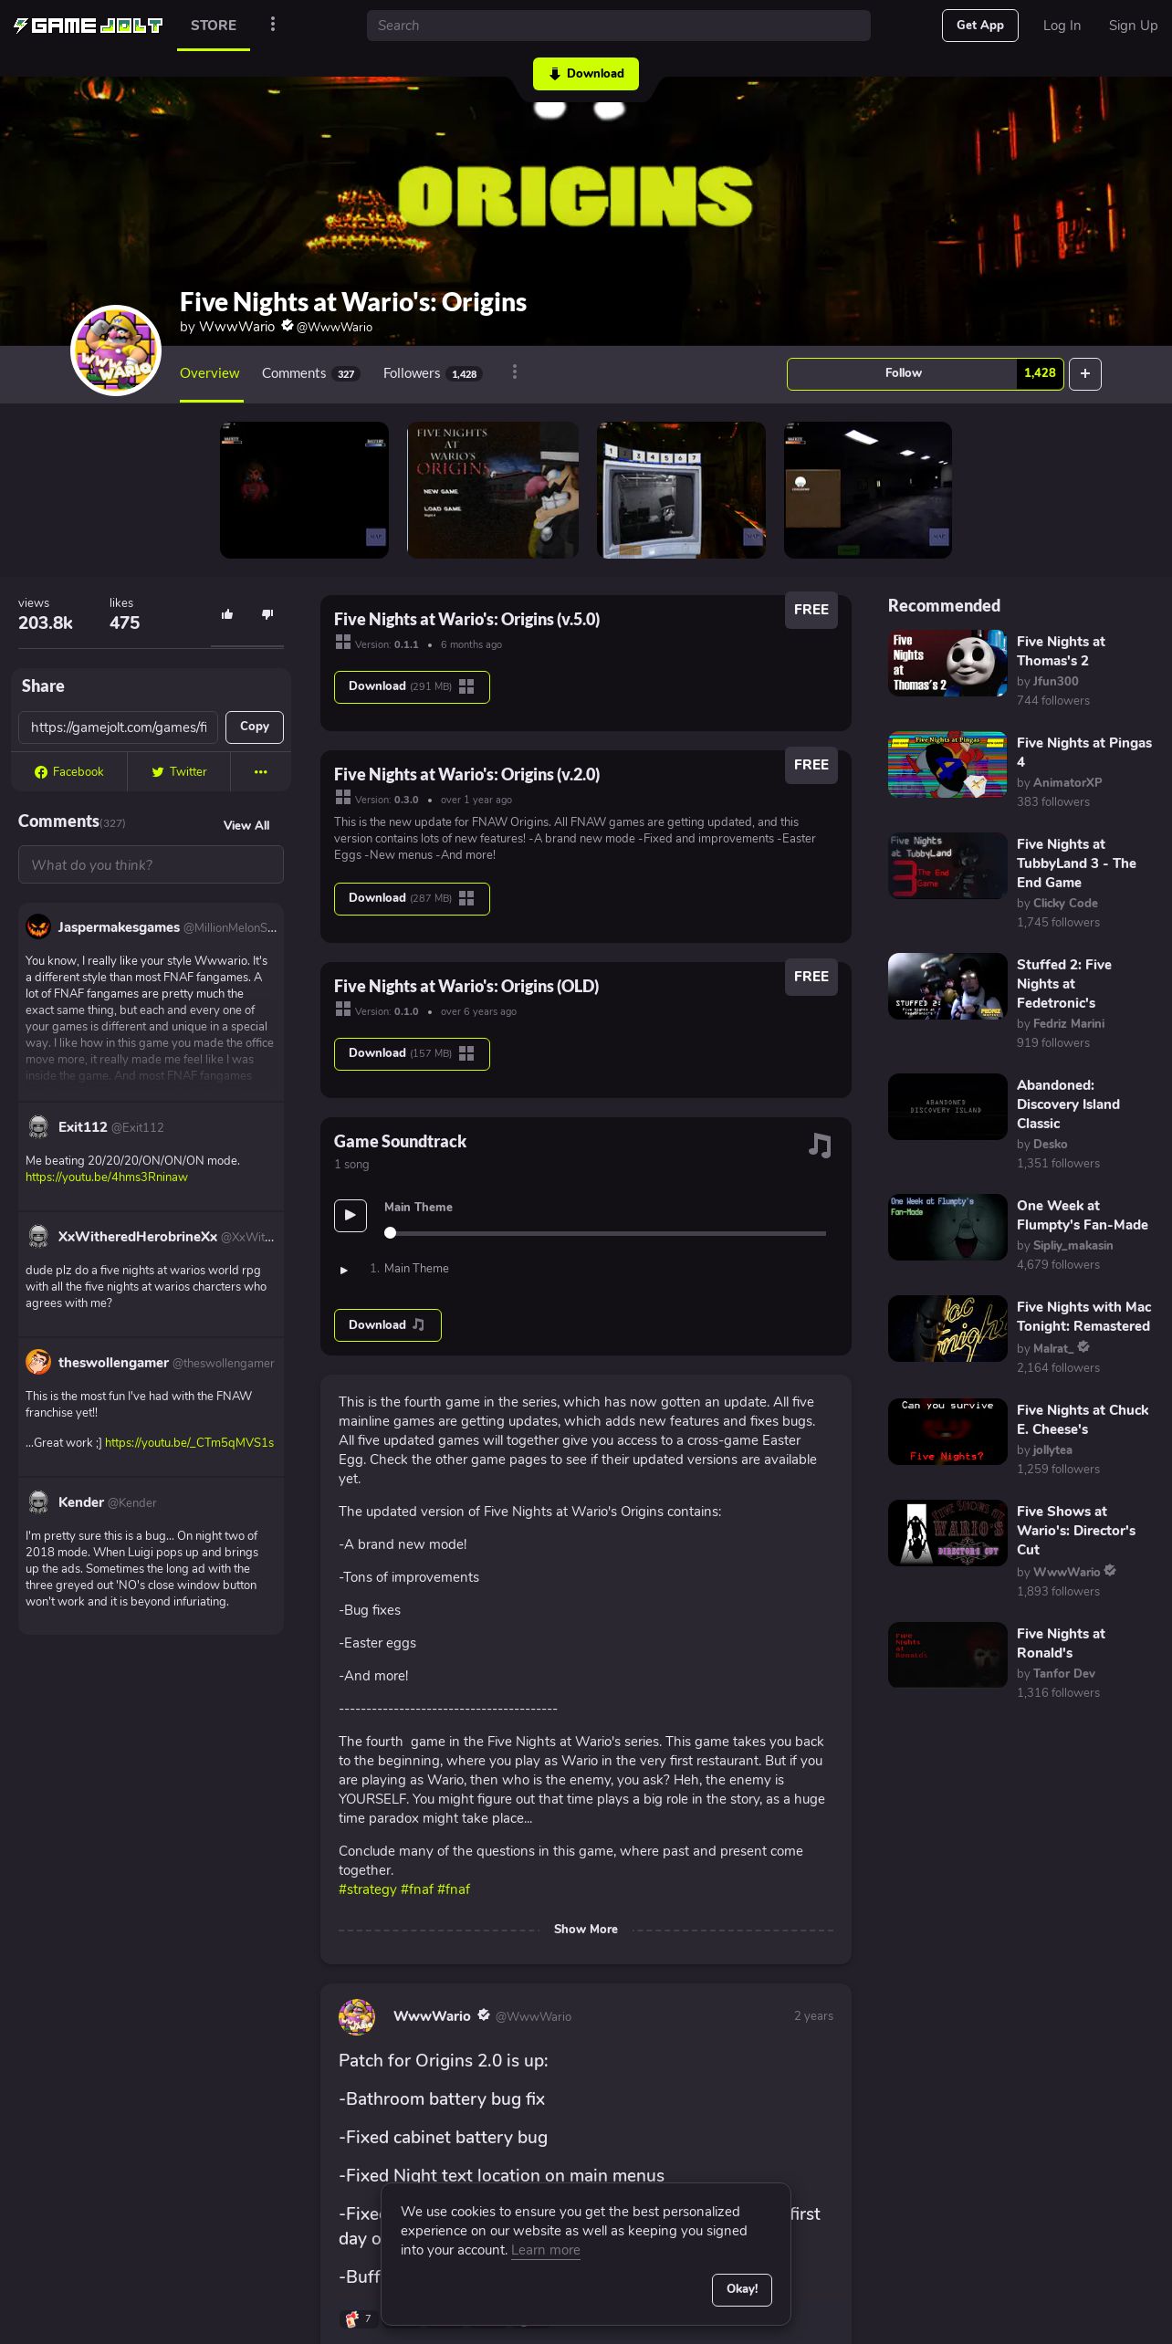Click the What do you think? box
The width and height of the screenshot is (1172, 2344).
[x=151, y=864]
